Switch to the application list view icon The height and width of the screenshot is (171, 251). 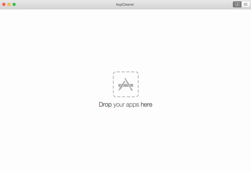(x=246, y=4)
